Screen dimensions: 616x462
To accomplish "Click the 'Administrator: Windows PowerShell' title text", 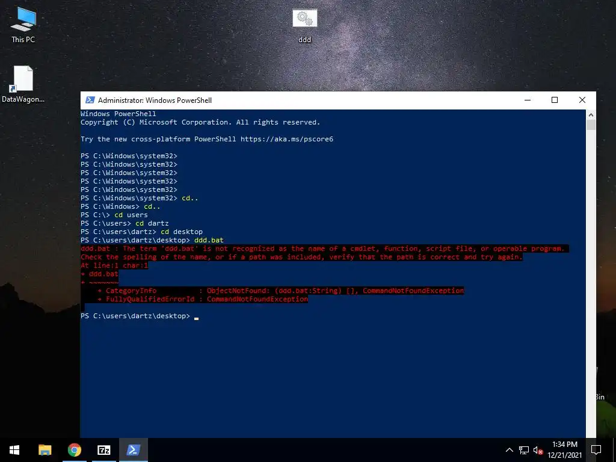I will tap(155, 100).
